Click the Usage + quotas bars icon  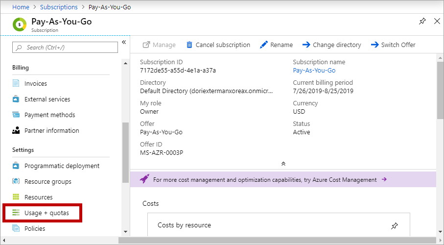click(x=16, y=213)
